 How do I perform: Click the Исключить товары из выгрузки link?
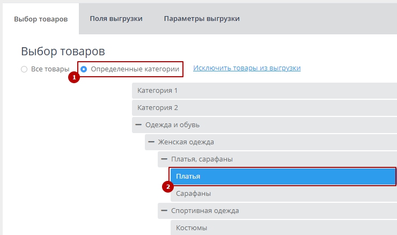click(x=247, y=68)
